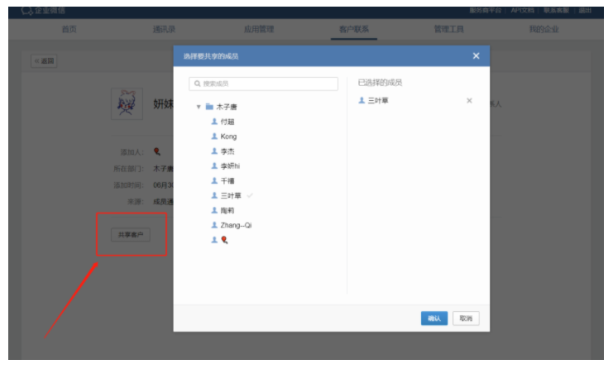Screen dimensions: 613x369
Task: Open the API文档 link
Action: (x=522, y=11)
